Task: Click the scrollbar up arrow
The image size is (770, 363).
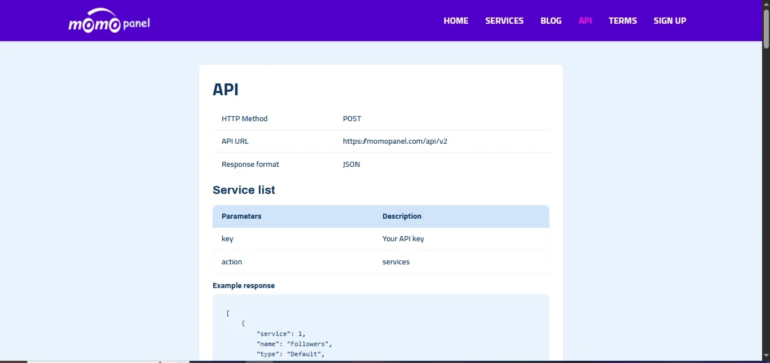Action: [x=766, y=3]
